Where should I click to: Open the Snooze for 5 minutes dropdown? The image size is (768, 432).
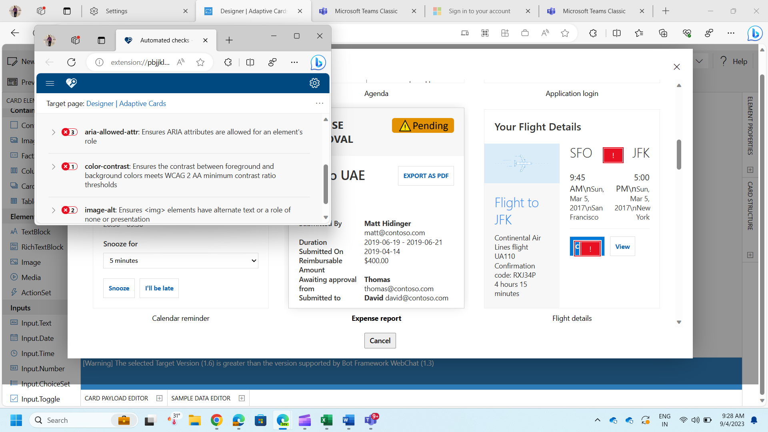click(180, 260)
